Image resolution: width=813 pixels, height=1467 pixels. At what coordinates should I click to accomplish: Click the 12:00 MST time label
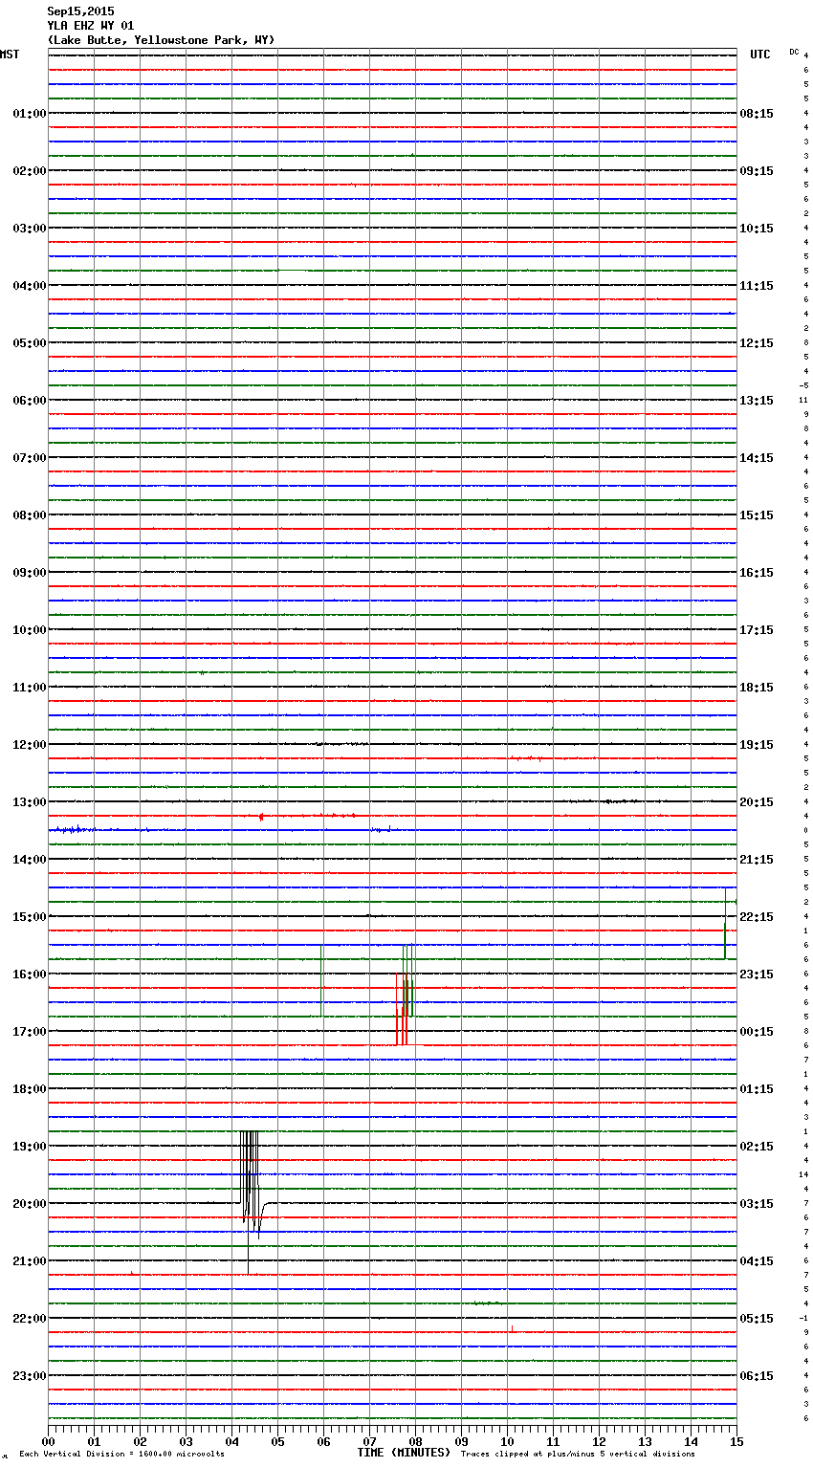point(29,745)
